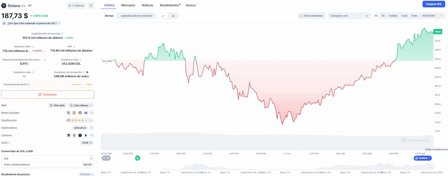
Task: Select the line chart type toggle
Action: pos(163,16)
